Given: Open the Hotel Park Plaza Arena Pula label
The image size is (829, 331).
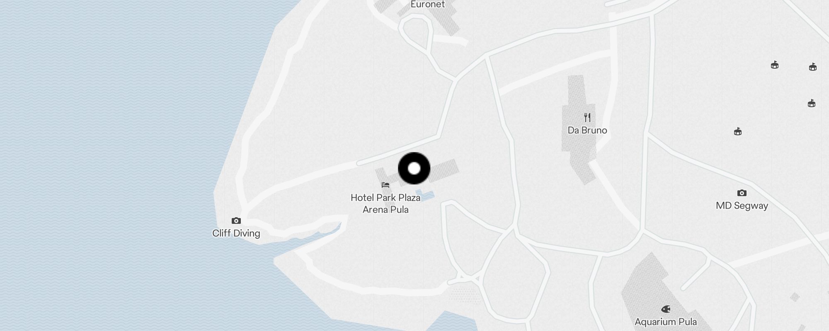Looking at the screenshot, I should [x=385, y=204].
